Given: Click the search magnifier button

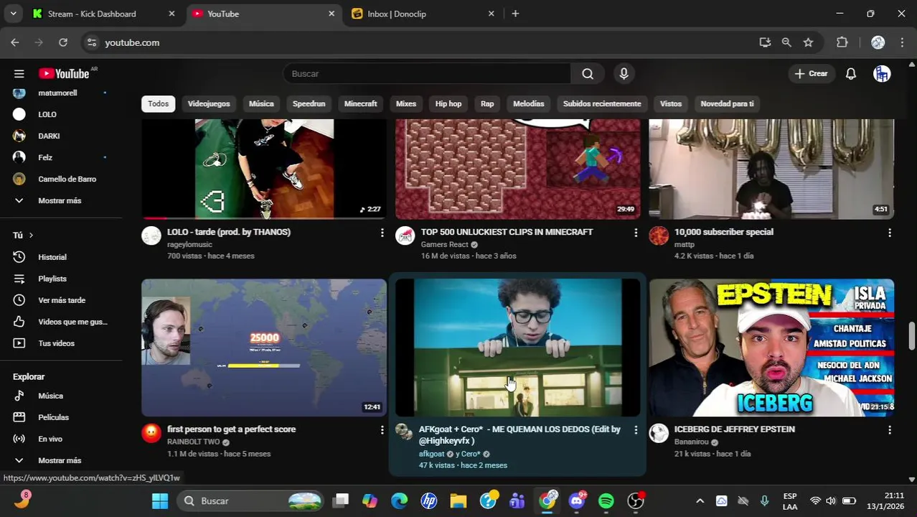Looking at the screenshot, I should (x=588, y=73).
